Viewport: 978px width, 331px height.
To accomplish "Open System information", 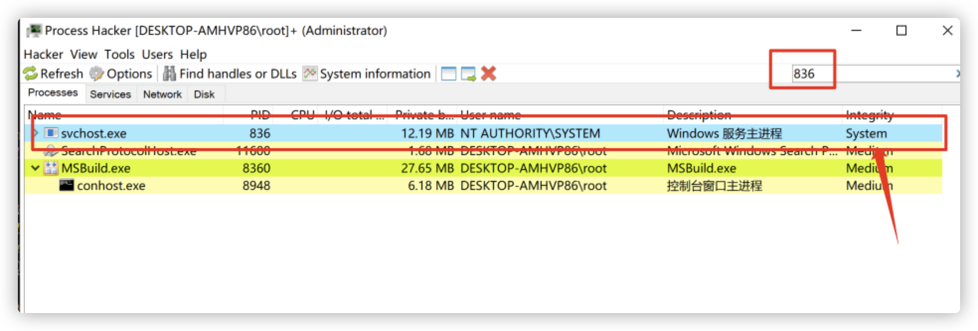I will point(367,74).
